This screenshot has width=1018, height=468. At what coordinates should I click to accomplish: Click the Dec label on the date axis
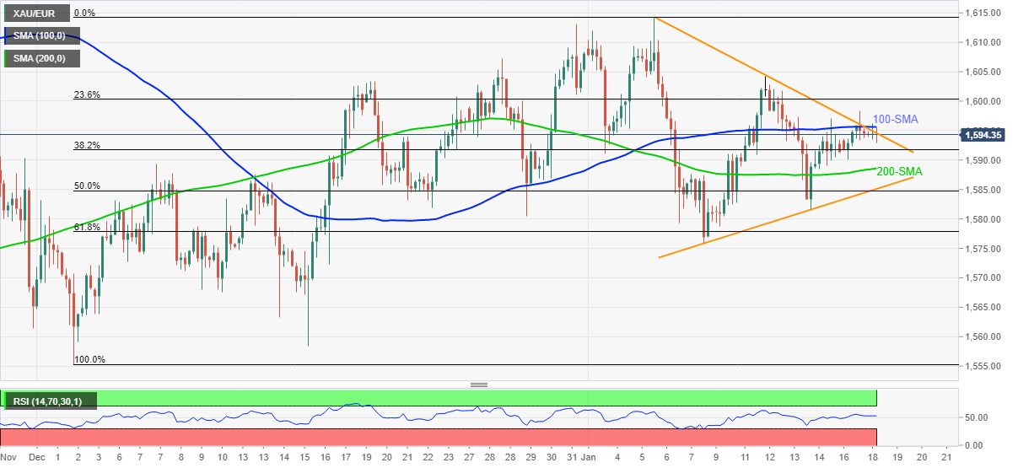point(35,458)
